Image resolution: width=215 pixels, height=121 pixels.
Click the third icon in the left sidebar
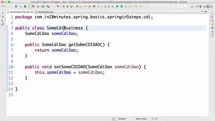(2, 21)
